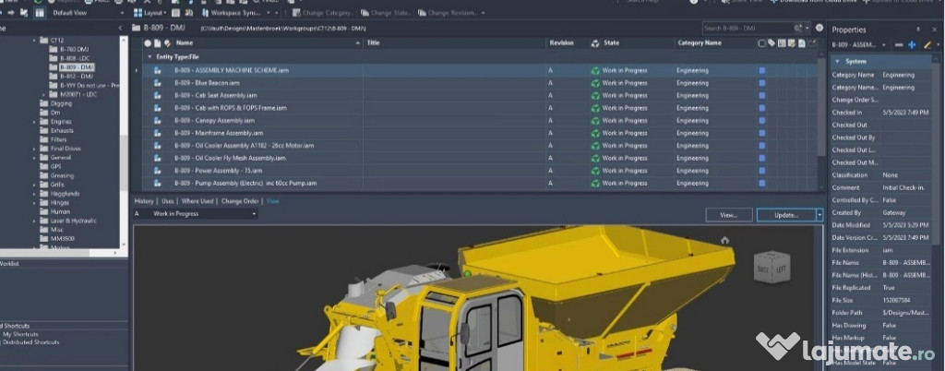Collapse the Entity Type:File group
This screenshot has height=371, width=945.
(x=150, y=56)
